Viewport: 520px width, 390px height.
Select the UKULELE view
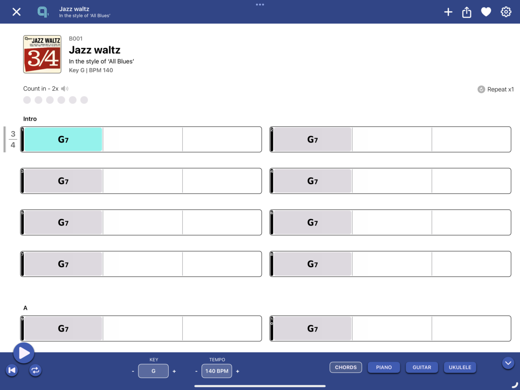460,367
